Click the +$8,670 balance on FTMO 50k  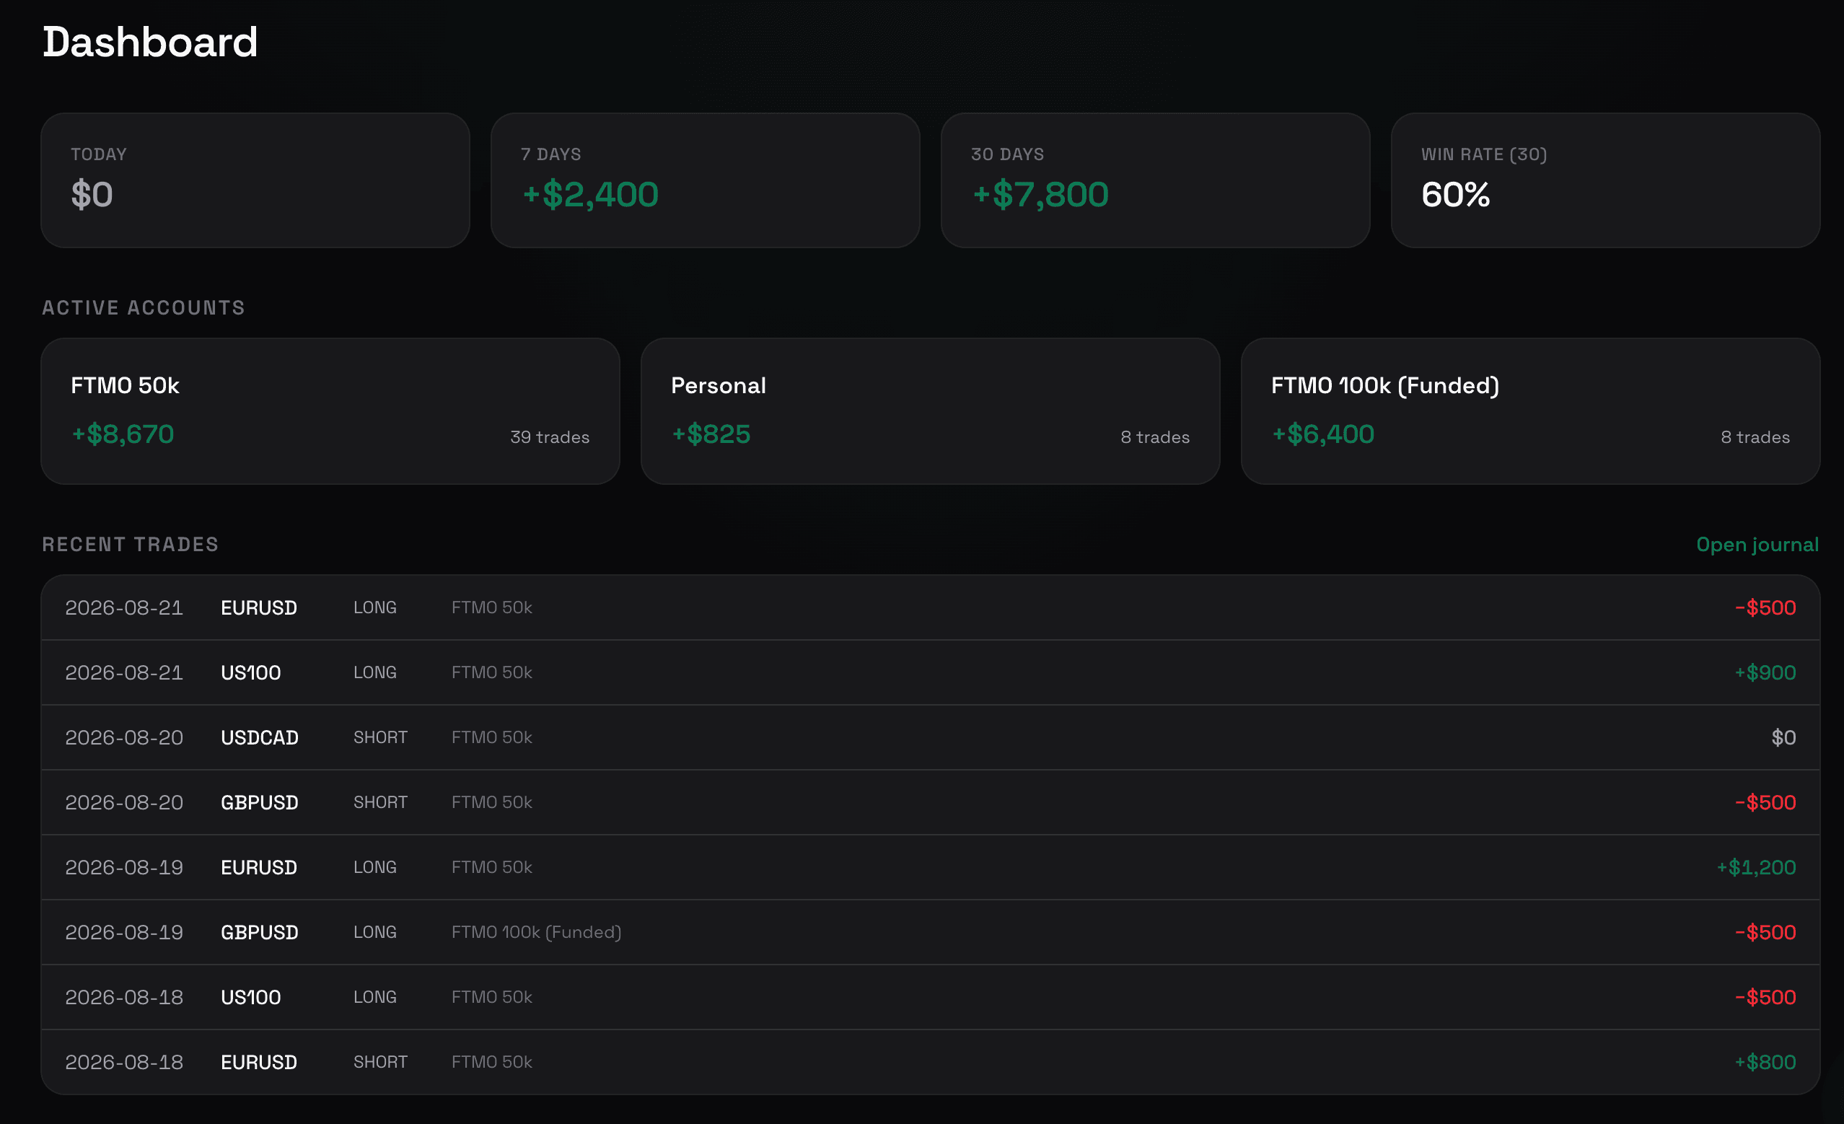123,434
